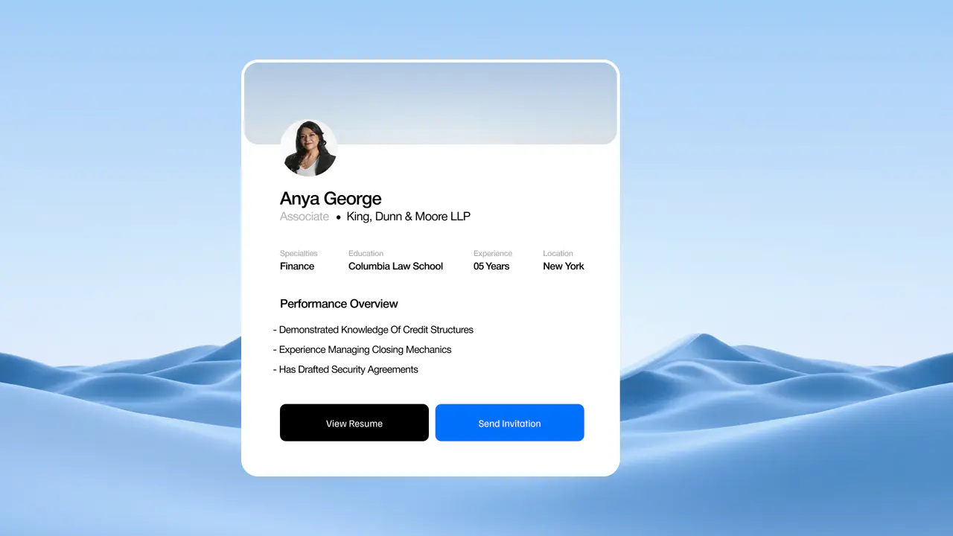The width and height of the screenshot is (953, 536).
Task: Click the King, Dunn & Moore LLP firm name
Action: click(409, 217)
